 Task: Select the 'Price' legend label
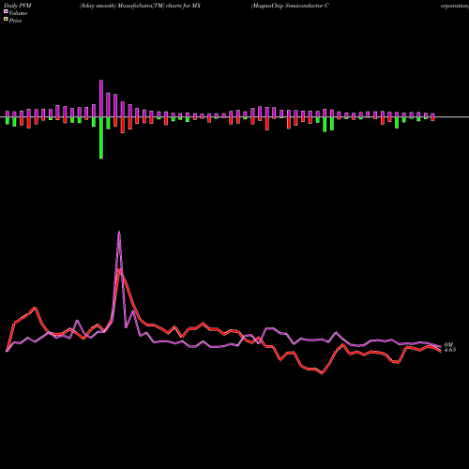15,21
